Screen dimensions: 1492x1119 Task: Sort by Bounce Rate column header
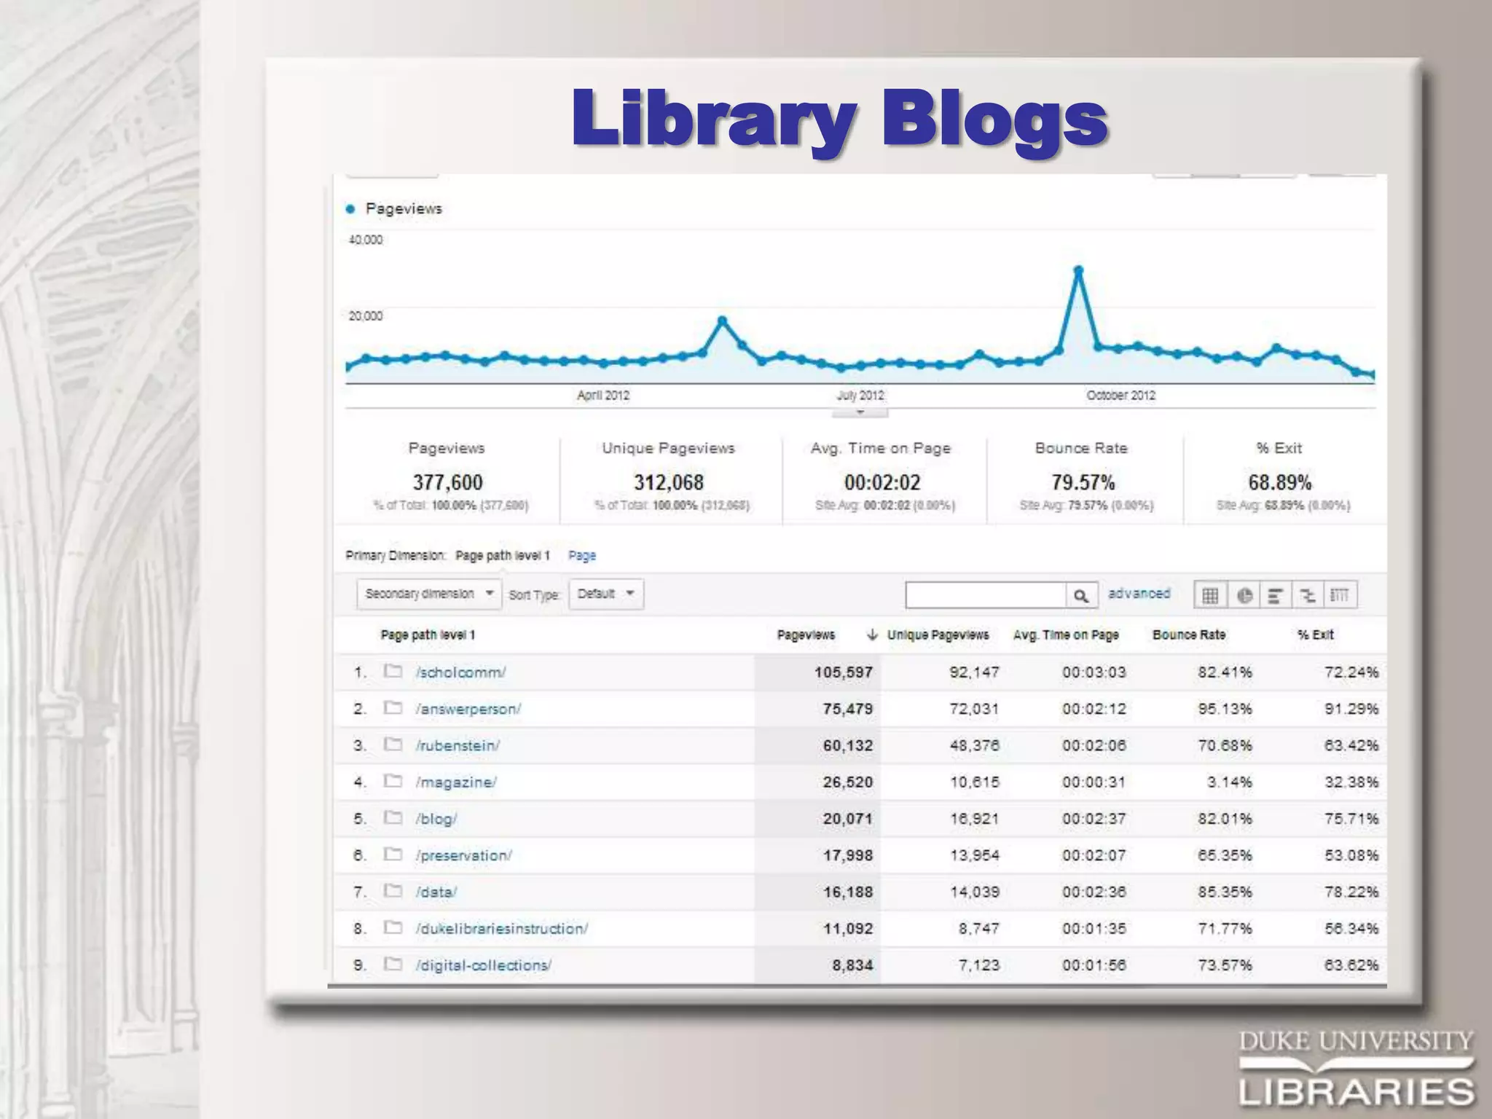[x=1189, y=635]
